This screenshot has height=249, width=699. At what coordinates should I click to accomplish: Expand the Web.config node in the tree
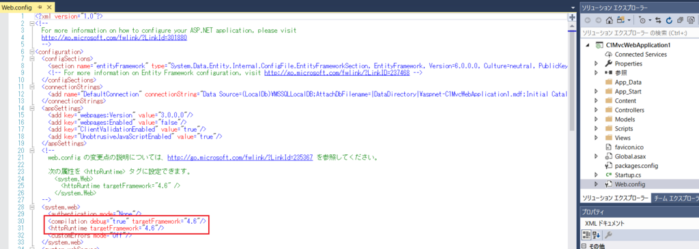click(596, 184)
